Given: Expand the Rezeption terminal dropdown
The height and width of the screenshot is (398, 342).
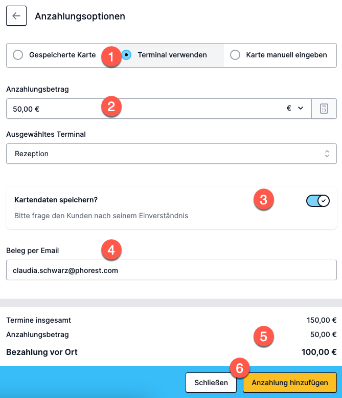Looking at the screenshot, I should coord(171,154).
